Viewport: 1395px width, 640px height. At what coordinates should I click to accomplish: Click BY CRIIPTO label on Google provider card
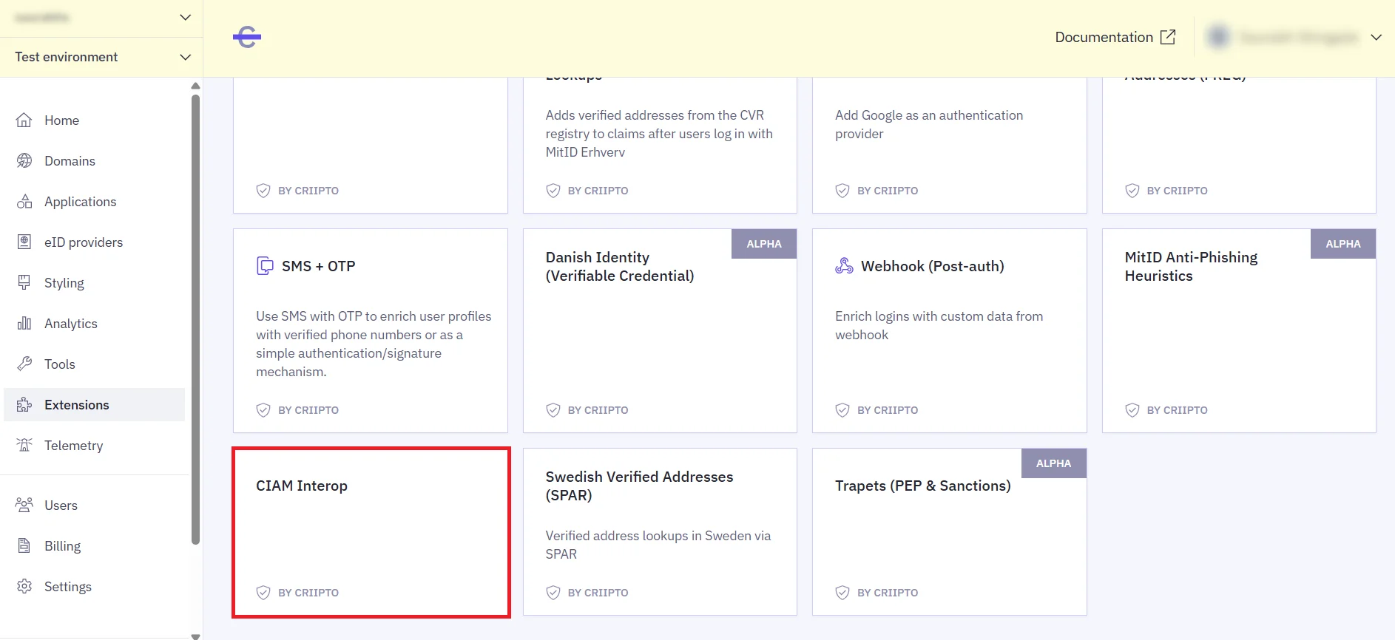point(888,191)
